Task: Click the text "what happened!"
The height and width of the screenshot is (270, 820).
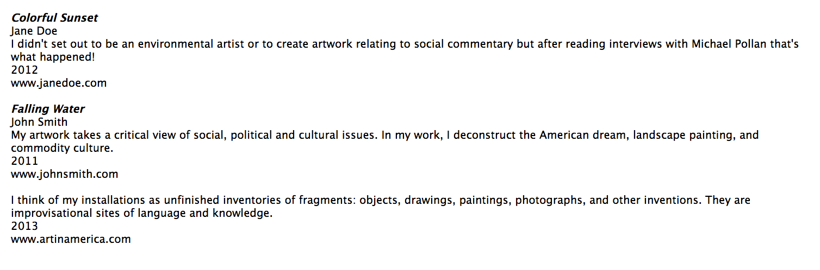Action: (x=53, y=57)
